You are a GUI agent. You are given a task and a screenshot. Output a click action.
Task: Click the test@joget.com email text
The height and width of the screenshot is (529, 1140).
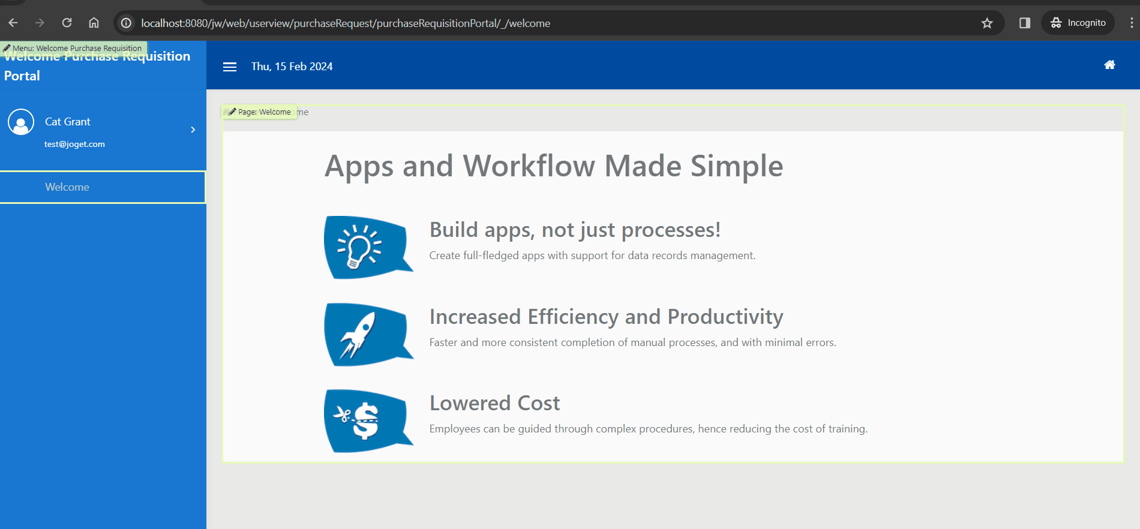74,144
